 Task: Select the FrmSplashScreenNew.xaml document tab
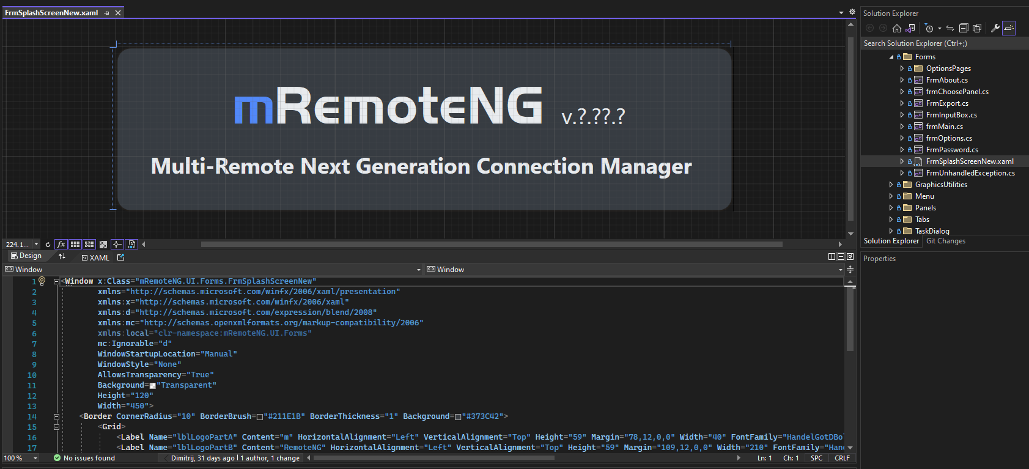51,13
